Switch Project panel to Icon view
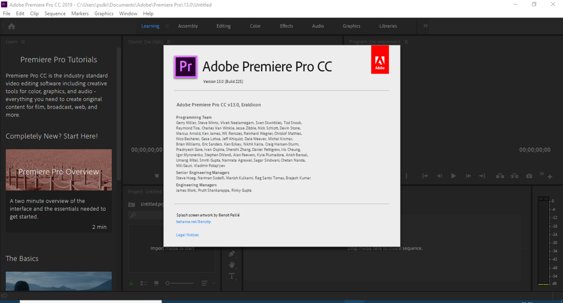 pyautogui.click(x=156, y=283)
